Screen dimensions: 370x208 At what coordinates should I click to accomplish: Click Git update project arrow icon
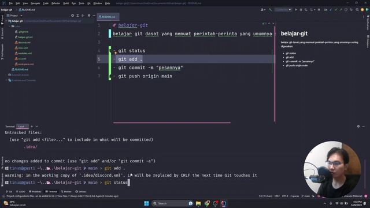point(331,10)
